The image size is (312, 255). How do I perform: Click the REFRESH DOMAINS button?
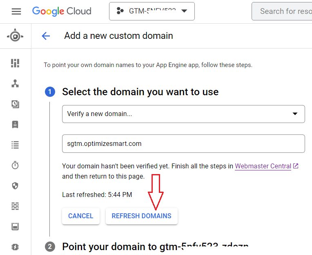tap(141, 216)
